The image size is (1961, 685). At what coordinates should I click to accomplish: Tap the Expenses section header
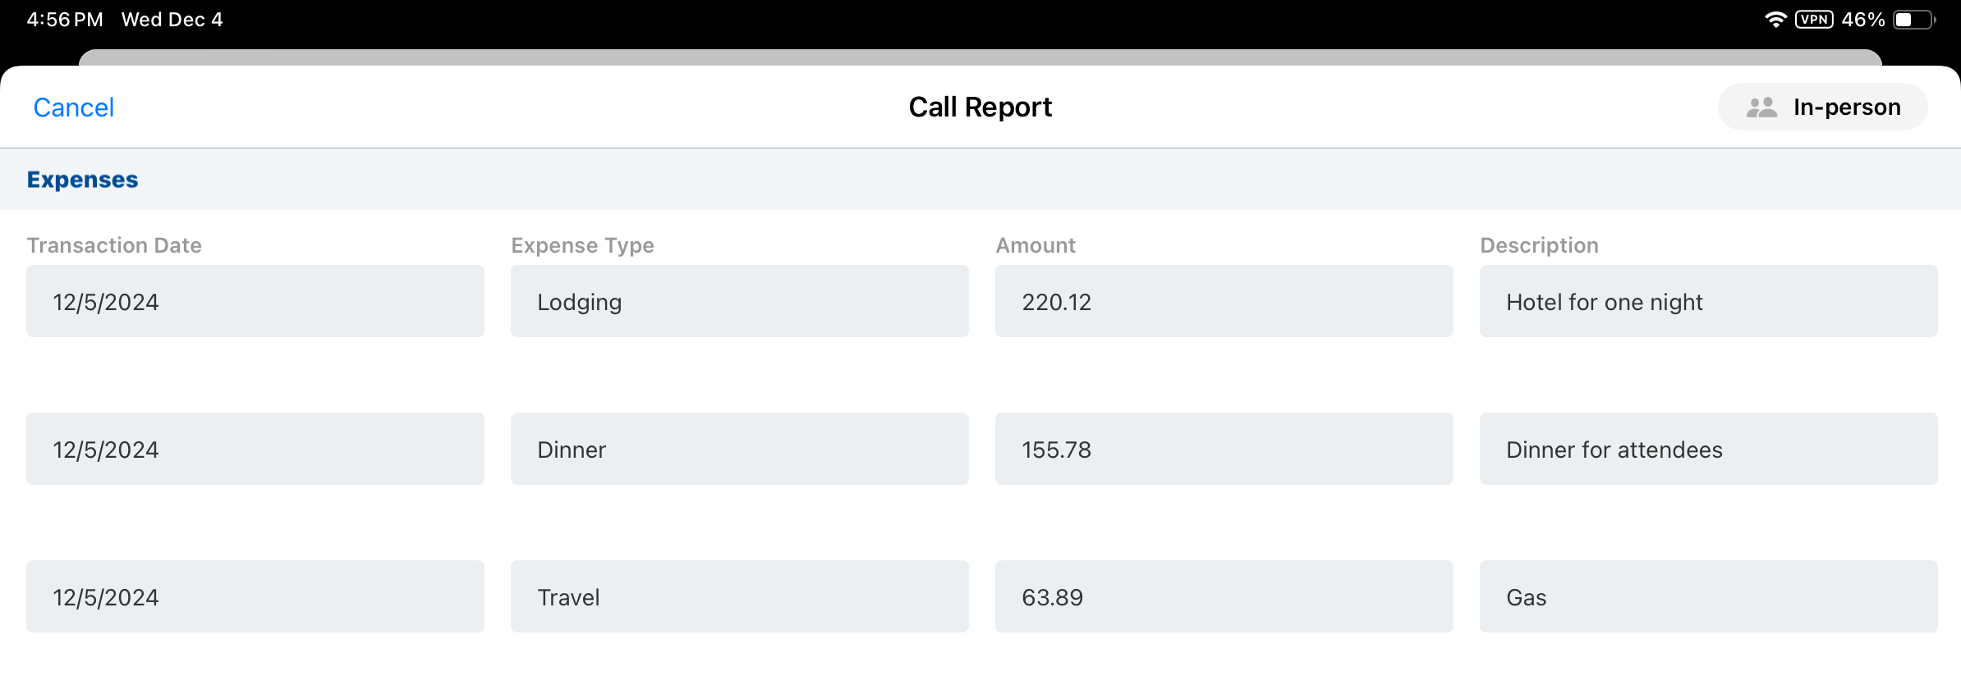(x=82, y=180)
